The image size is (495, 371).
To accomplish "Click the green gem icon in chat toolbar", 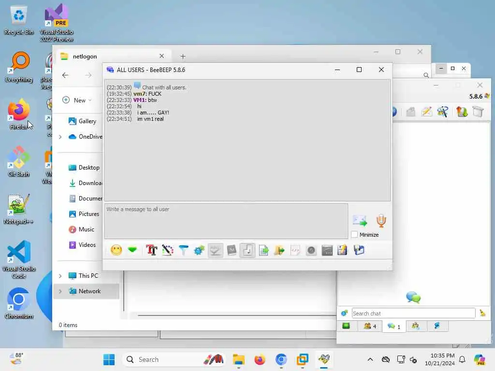I will pyautogui.click(x=132, y=250).
